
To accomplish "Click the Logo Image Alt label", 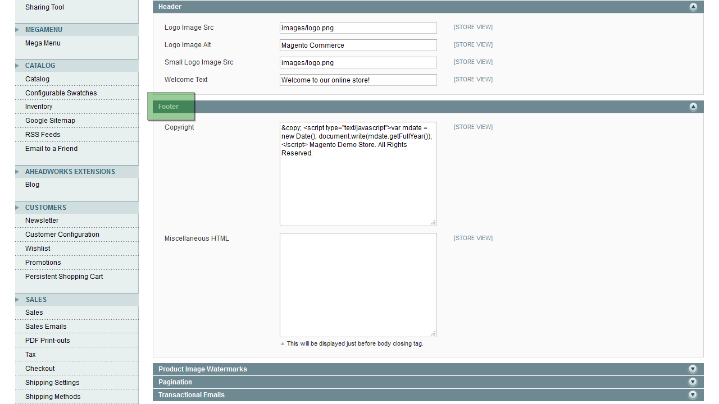I will click(188, 45).
